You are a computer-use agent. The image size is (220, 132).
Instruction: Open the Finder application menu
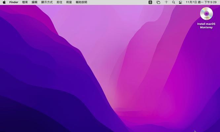coord(14,2)
